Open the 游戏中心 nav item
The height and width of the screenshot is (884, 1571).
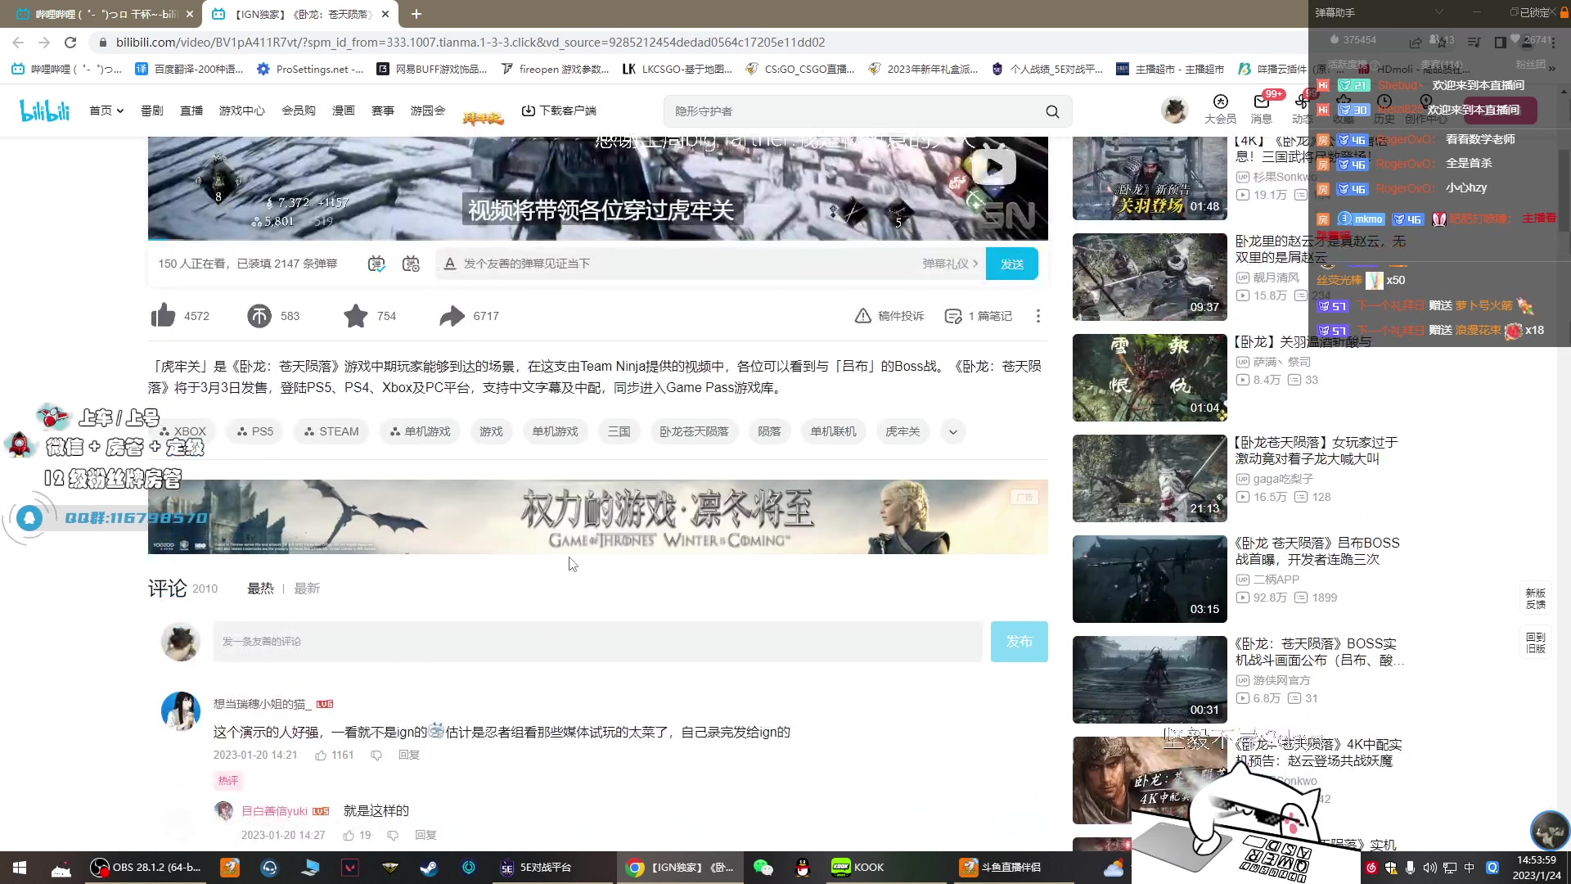[x=242, y=110]
